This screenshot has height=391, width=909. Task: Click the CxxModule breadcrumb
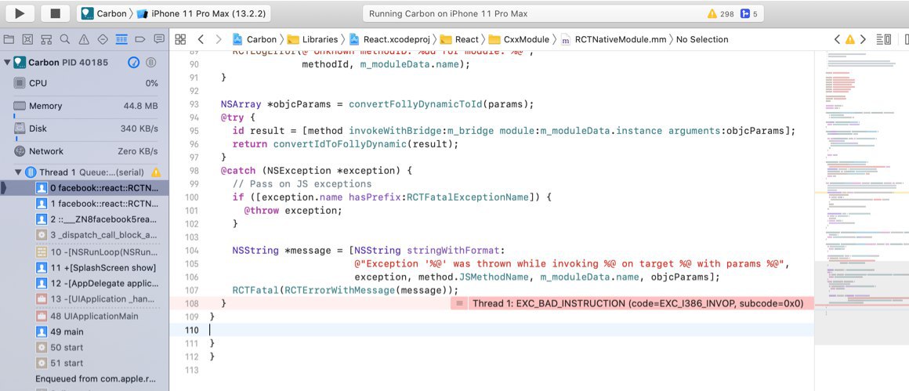pyautogui.click(x=519, y=39)
